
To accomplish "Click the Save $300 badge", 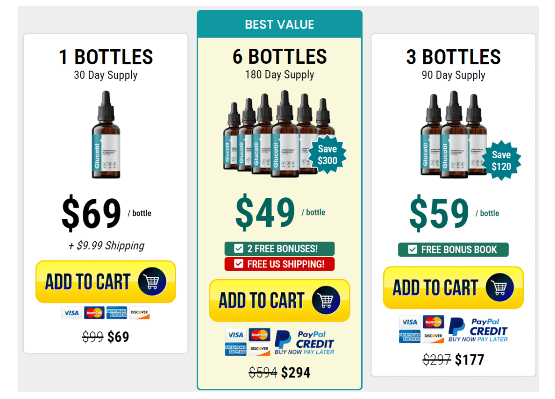I will pos(327,155).
